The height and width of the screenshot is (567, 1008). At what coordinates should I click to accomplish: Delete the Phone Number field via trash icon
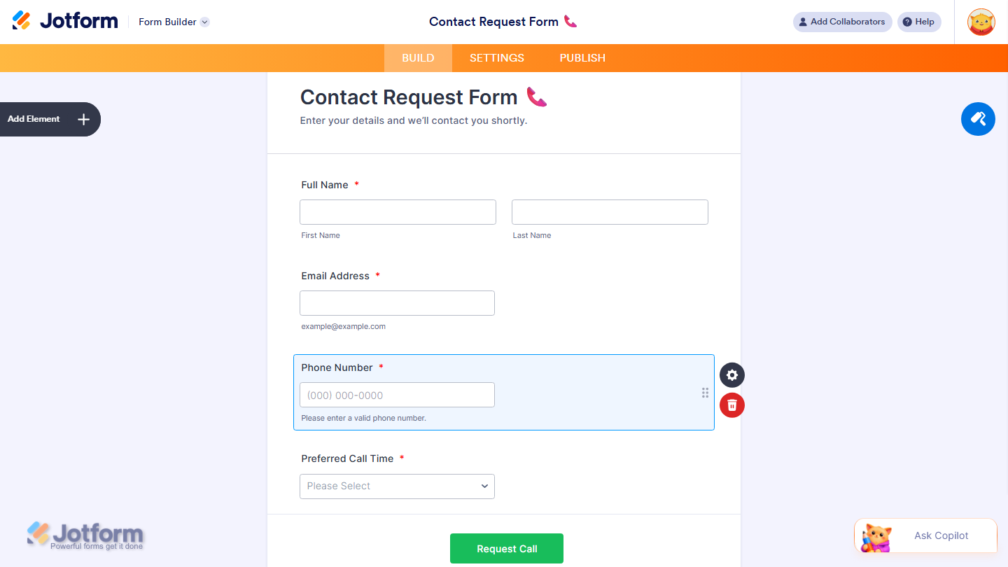coord(731,405)
